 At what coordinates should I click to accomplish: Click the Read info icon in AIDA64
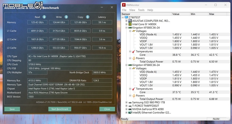pos(44,17)
